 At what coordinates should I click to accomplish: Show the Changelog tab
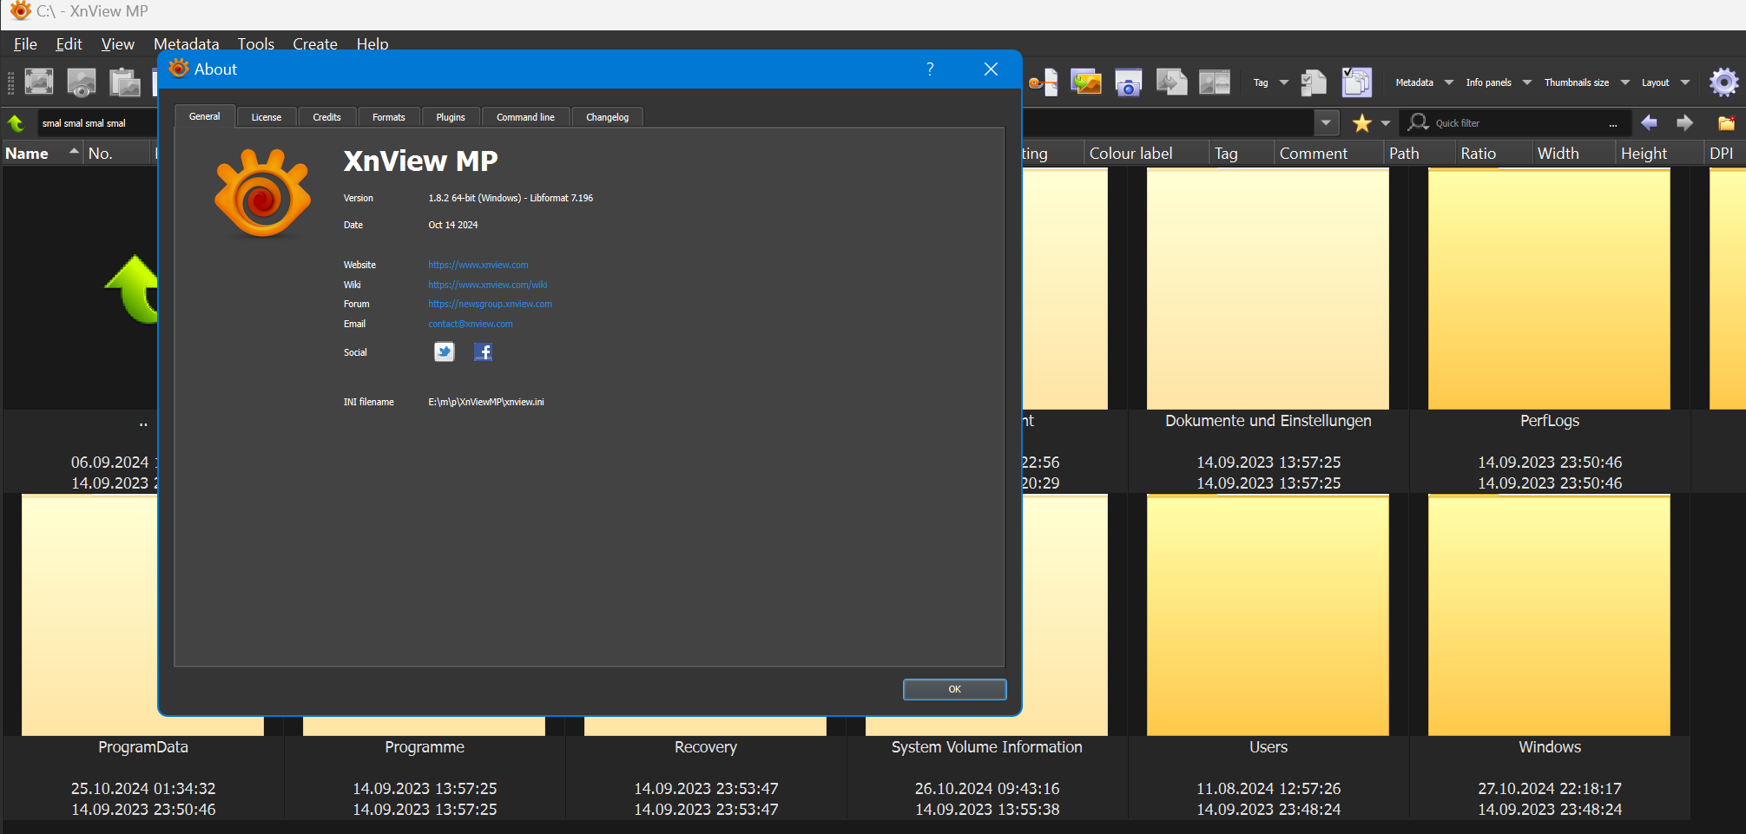pyautogui.click(x=607, y=117)
